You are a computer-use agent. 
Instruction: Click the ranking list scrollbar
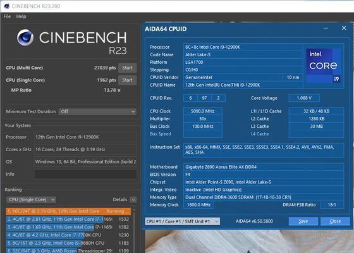134,230
